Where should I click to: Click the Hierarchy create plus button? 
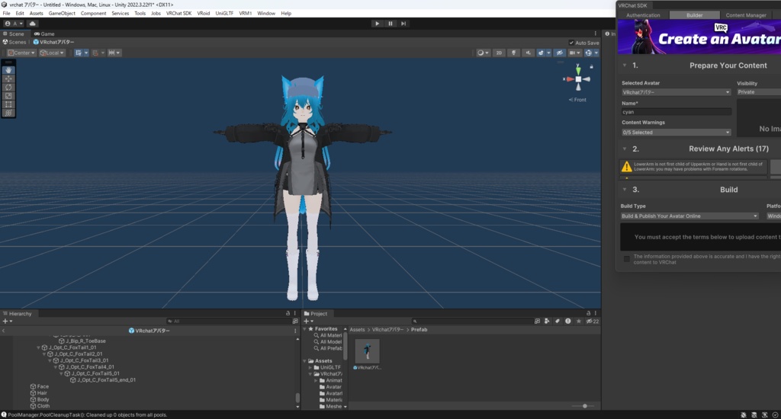point(8,321)
